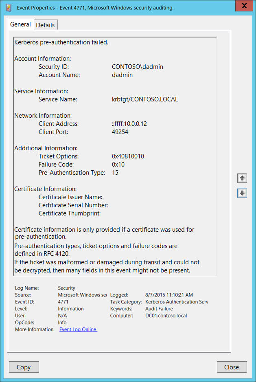Click the Keywords value Audit Failure
Image resolution: width=256 pixels, height=382 pixels.
(159, 309)
